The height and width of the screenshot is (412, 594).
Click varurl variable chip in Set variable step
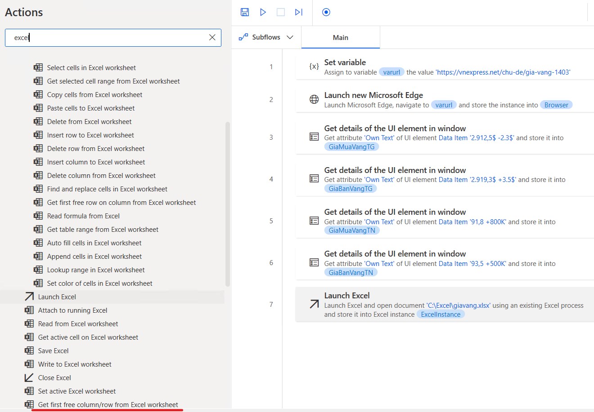[391, 72]
